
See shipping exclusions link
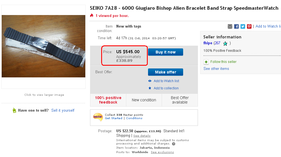(162, 152)
